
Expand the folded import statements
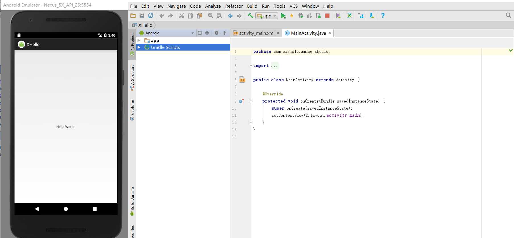coord(251,66)
